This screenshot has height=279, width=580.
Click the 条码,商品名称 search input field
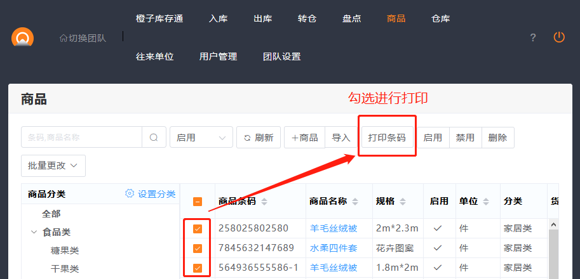click(x=81, y=138)
